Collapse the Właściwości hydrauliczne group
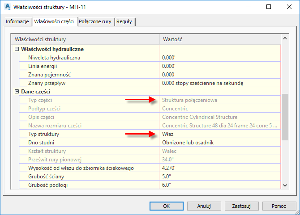The image size is (300, 215). (x=17, y=49)
